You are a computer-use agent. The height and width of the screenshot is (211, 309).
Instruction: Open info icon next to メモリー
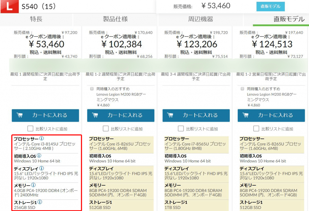click(33, 185)
